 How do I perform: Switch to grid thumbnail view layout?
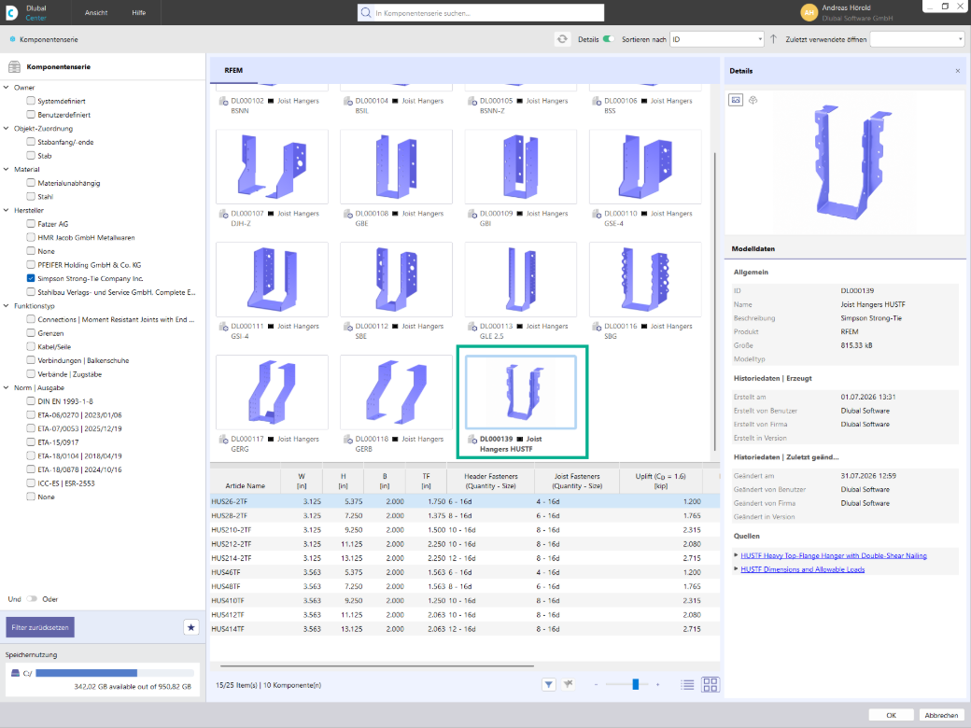coord(711,684)
